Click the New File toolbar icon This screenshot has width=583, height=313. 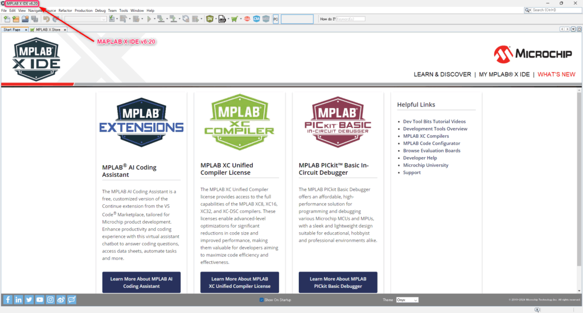[x=7, y=19]
